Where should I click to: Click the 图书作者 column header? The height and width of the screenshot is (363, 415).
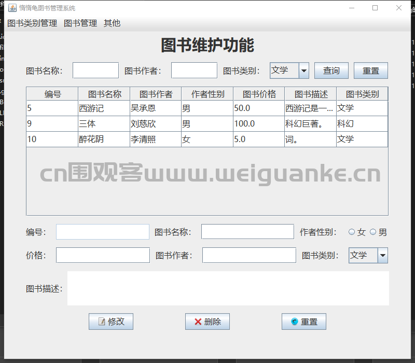156,94
